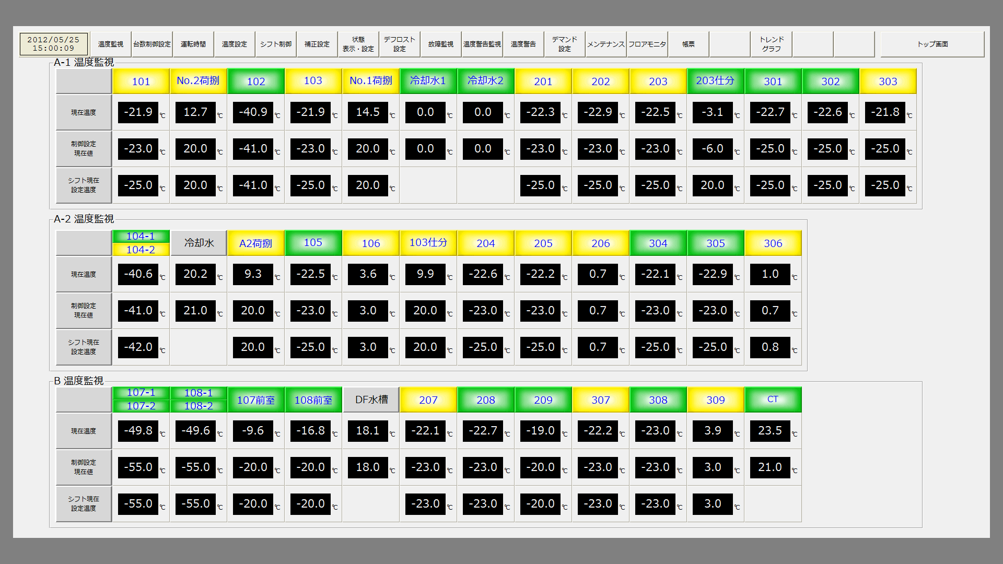This screenshot has height=564, width=1003.
Task: Click the date and time display
Action: click(53, 44)
